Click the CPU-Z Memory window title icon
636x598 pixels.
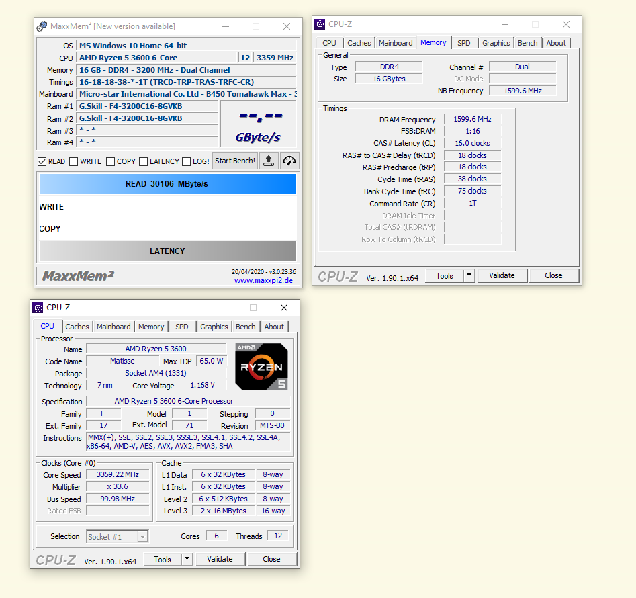[x=320, y=24]
